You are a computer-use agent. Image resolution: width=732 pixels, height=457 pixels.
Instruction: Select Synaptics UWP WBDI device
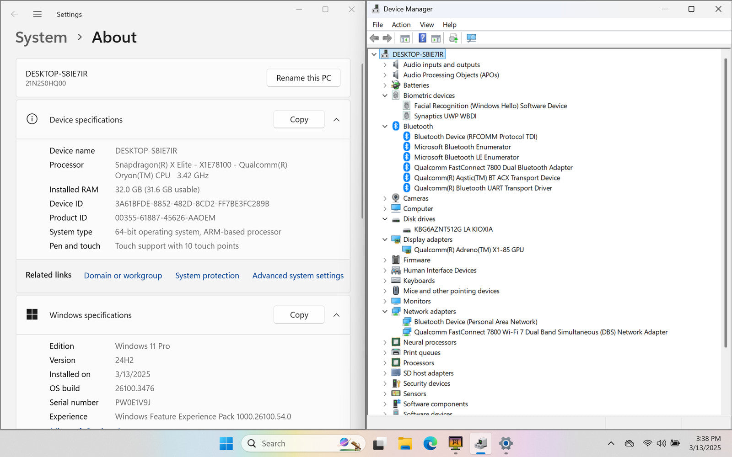click(445, 116)
